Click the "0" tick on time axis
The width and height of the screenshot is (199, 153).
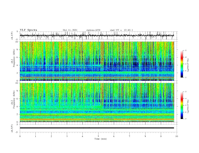click(20, 136)
